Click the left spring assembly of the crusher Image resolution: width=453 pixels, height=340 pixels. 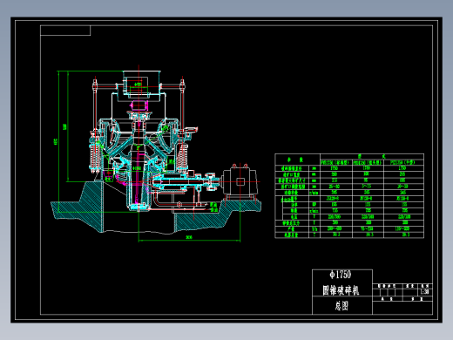pyautogui.click(x=94, y=157)
